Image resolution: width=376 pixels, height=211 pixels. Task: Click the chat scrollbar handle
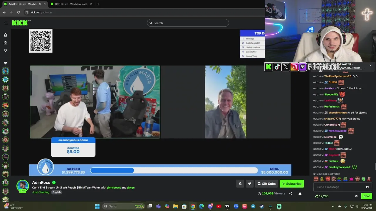pos(375,166)
